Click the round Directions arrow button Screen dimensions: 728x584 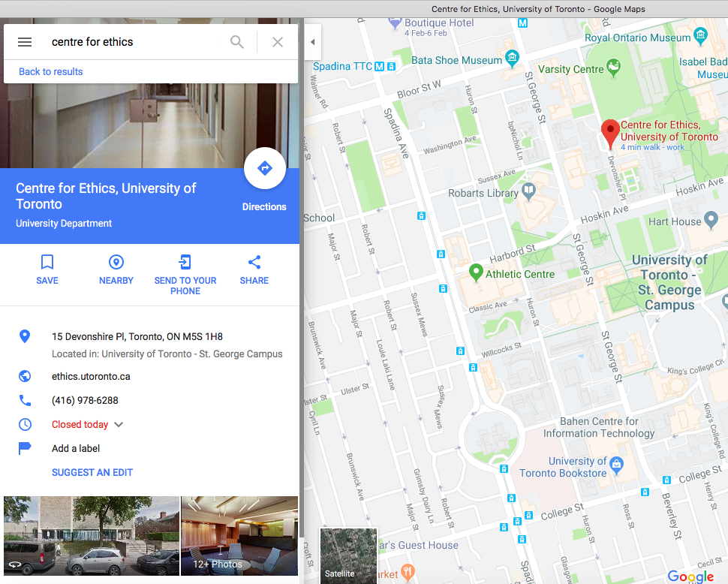[x=265, y=168]
